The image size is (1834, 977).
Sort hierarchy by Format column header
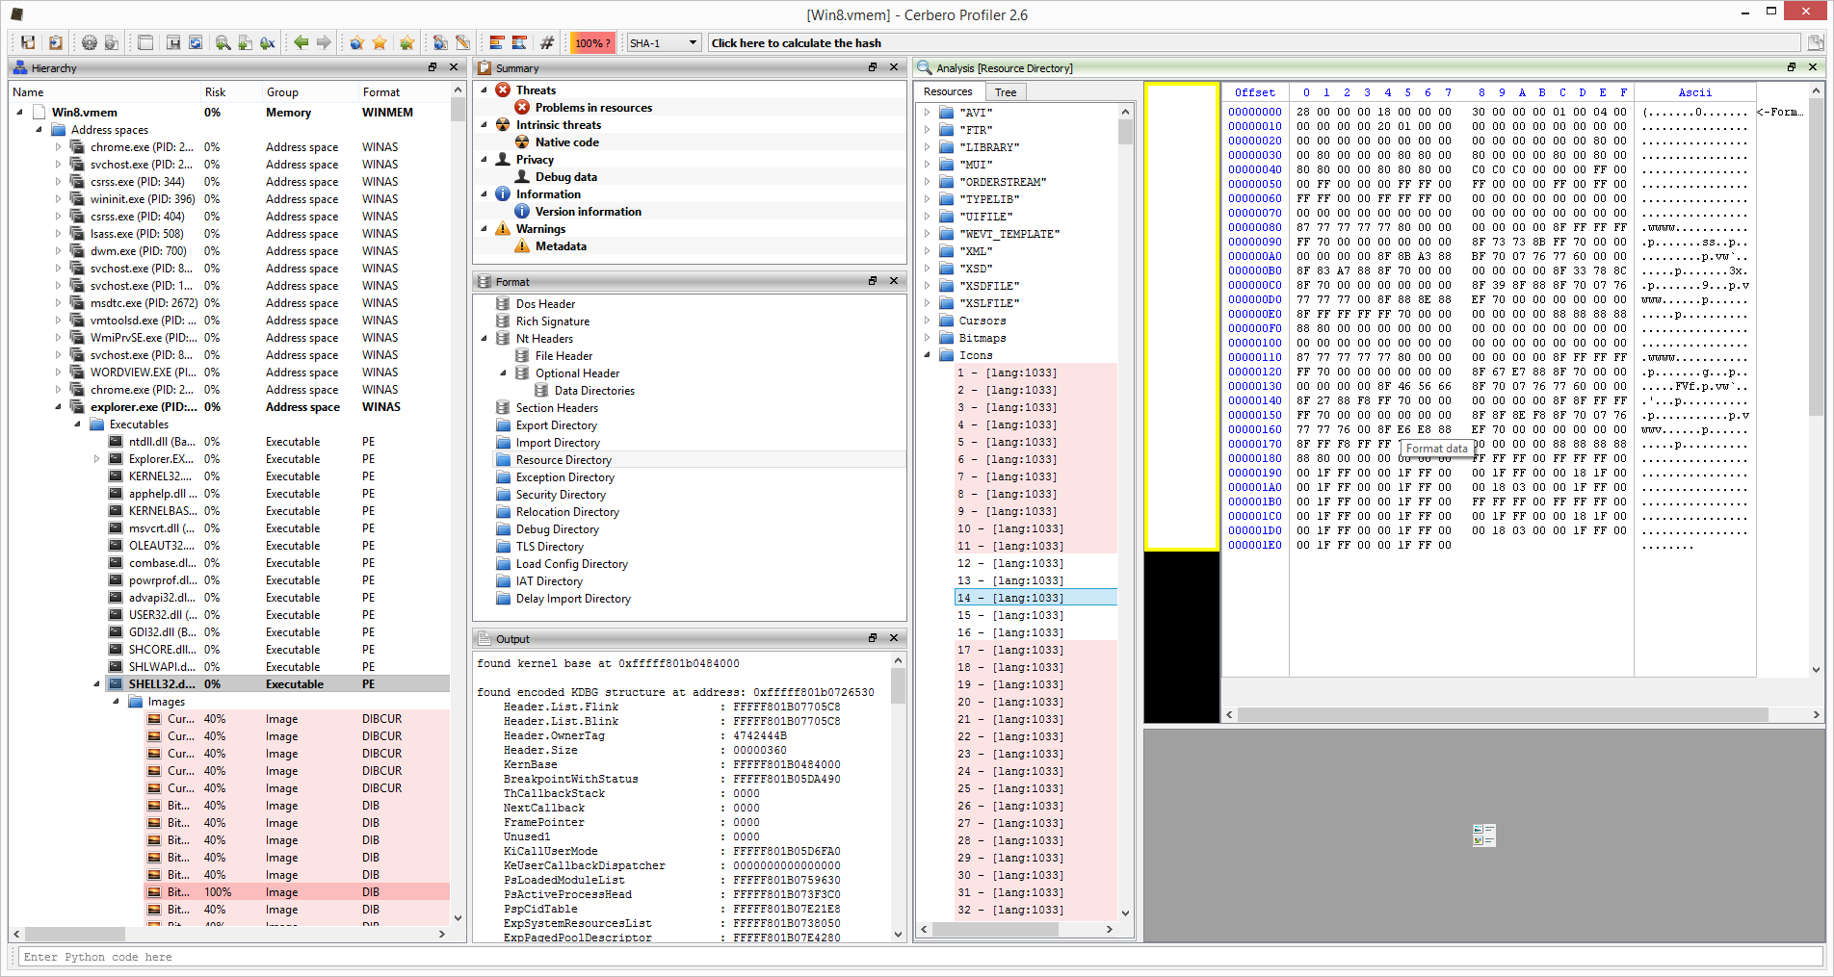coord(404,91)
